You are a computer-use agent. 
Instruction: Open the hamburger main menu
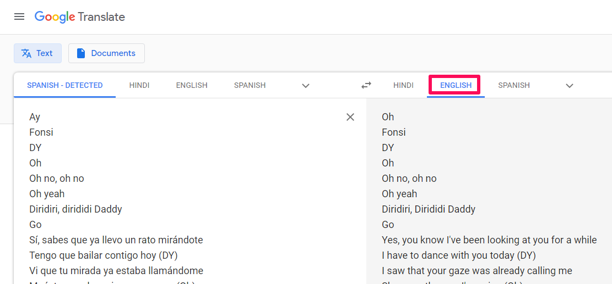click(19, 17)
